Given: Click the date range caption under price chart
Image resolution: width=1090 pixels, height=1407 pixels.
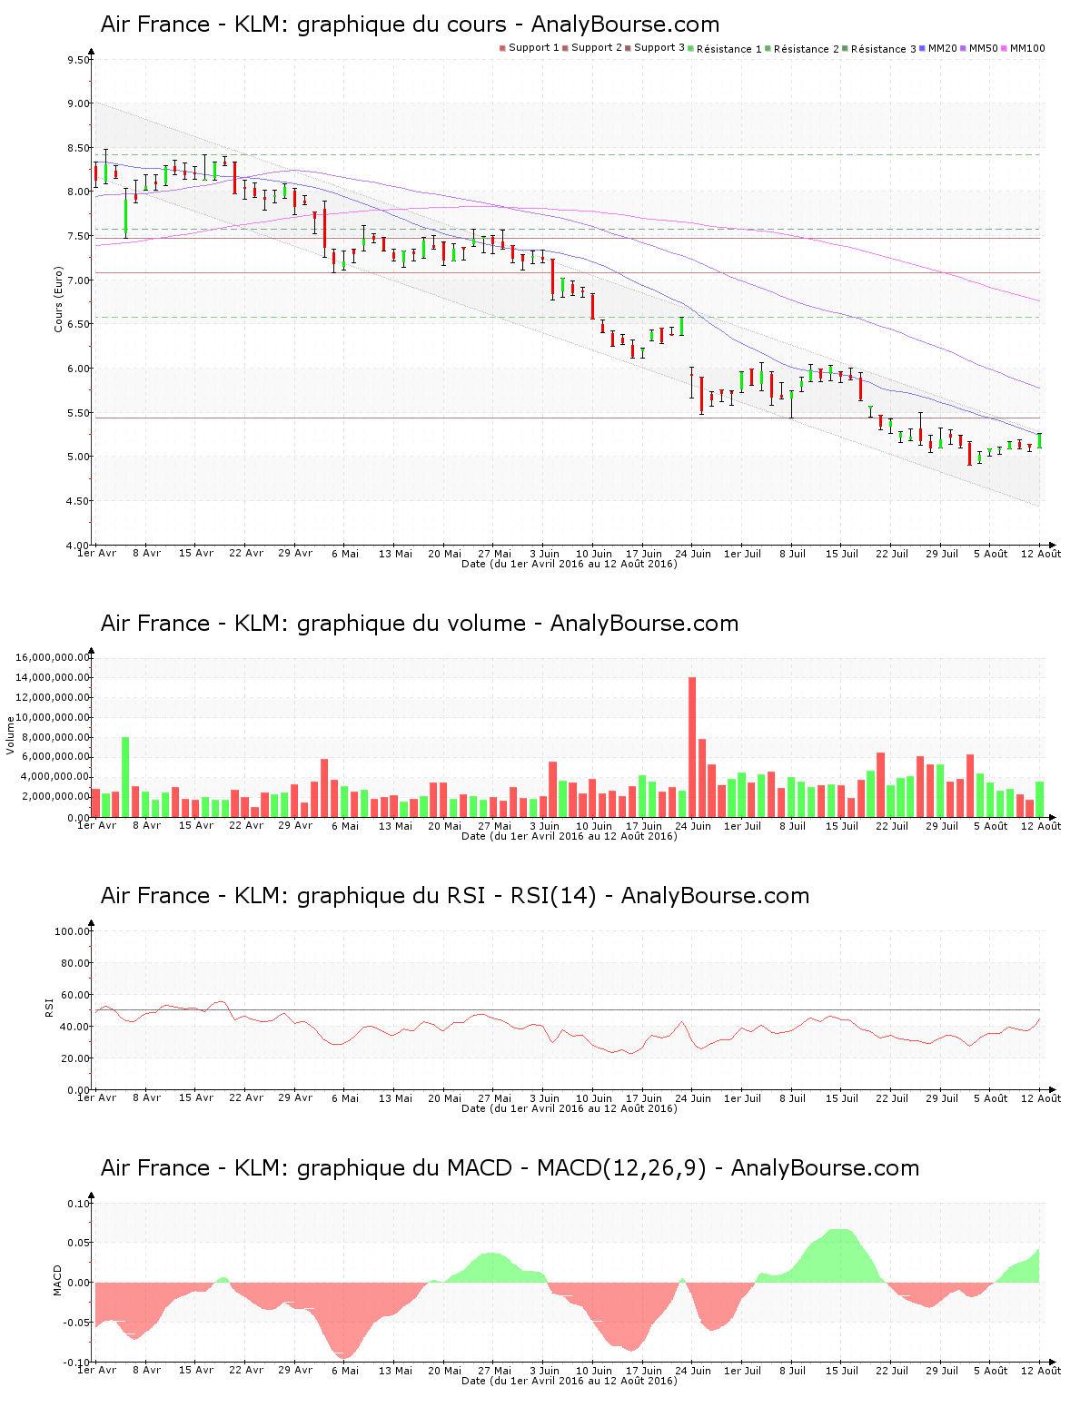Looking at the screenshot, I should tap(569, 564).
